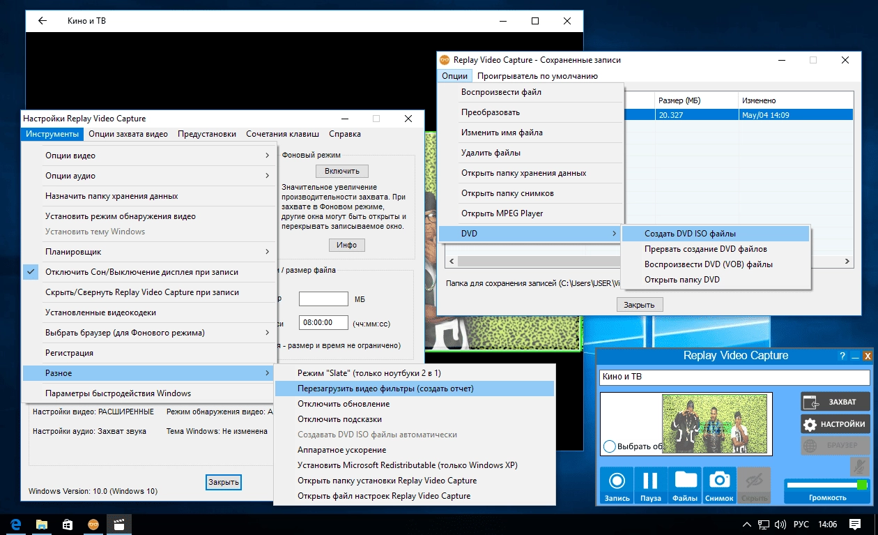Click the greyed Скрыть eye icon
878x535 pixels.
click(754, 485)
